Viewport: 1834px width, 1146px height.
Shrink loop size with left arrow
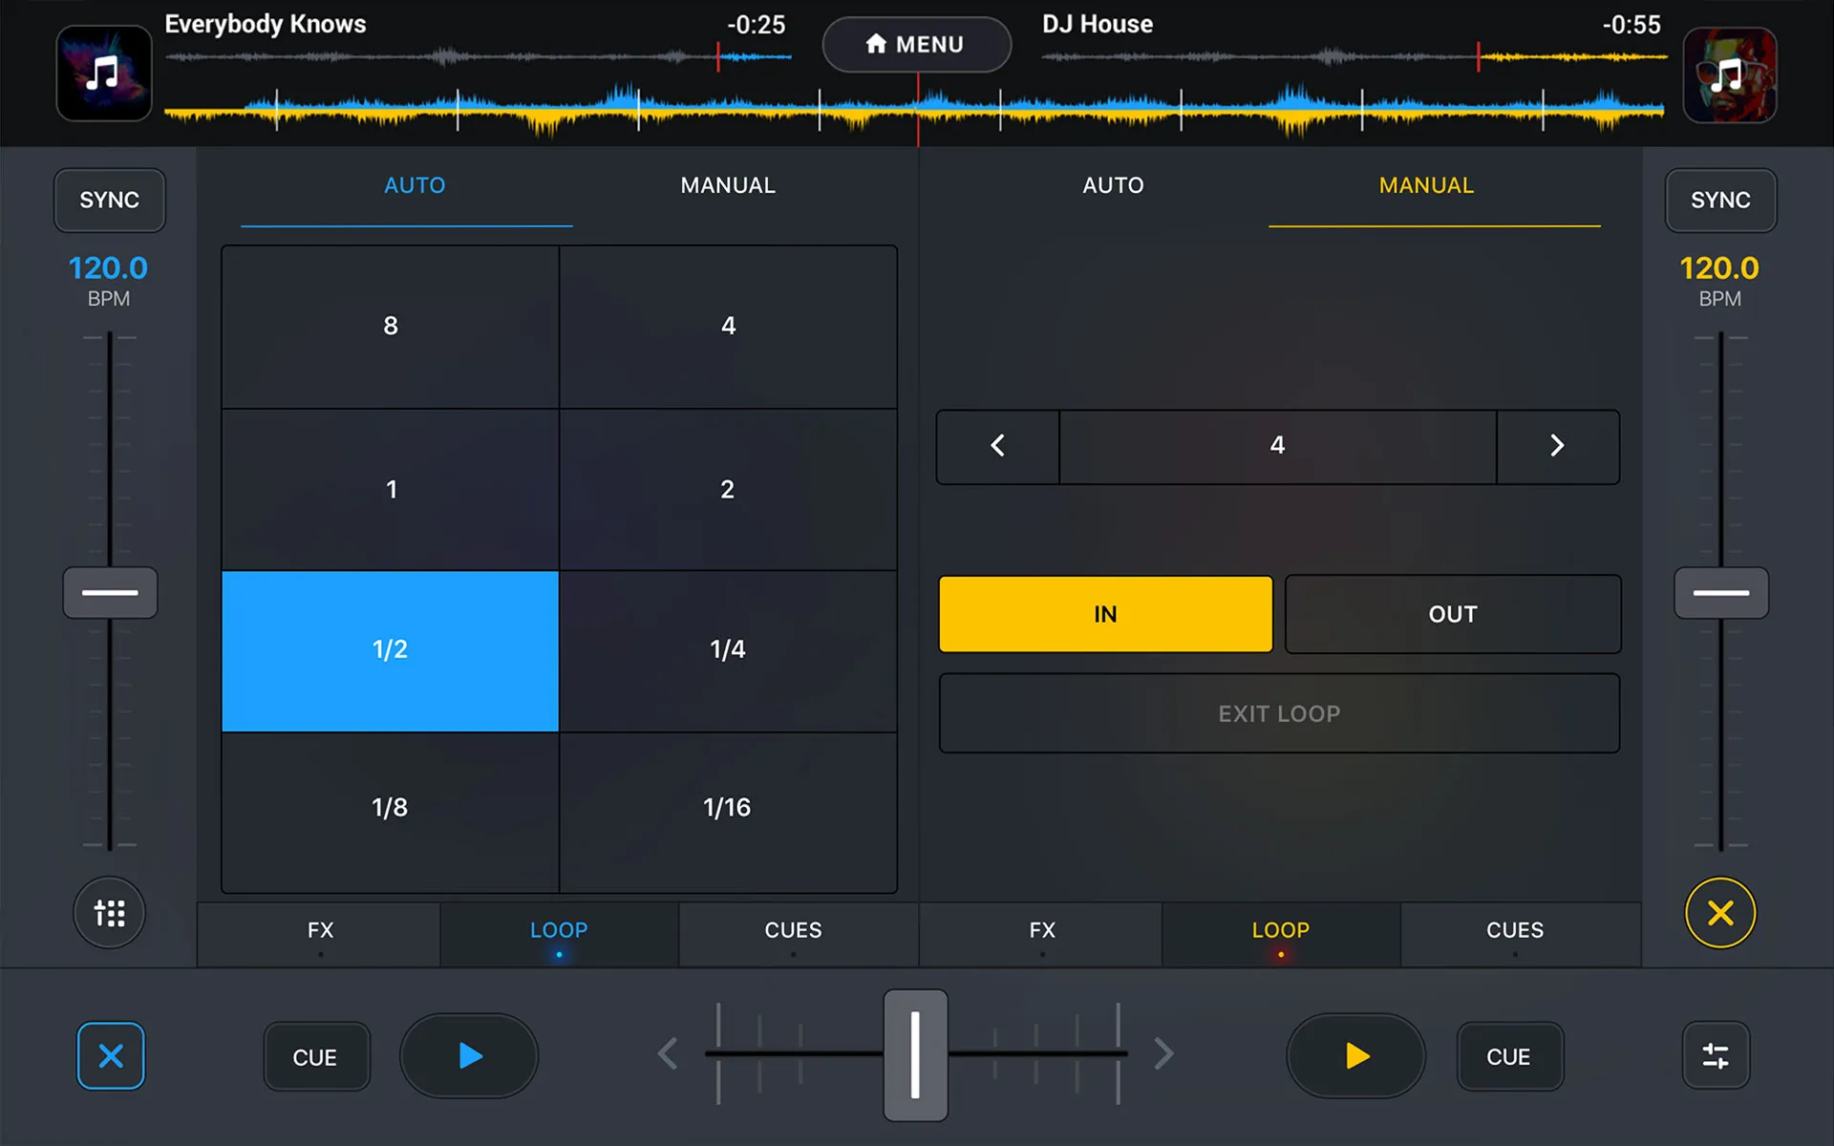click(999, 445)
